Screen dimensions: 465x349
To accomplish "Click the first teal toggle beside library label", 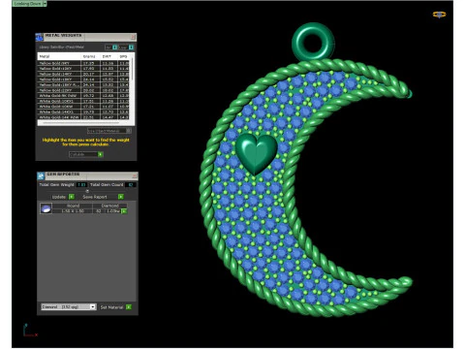I will pyautogui.click(x=114, y=48).
